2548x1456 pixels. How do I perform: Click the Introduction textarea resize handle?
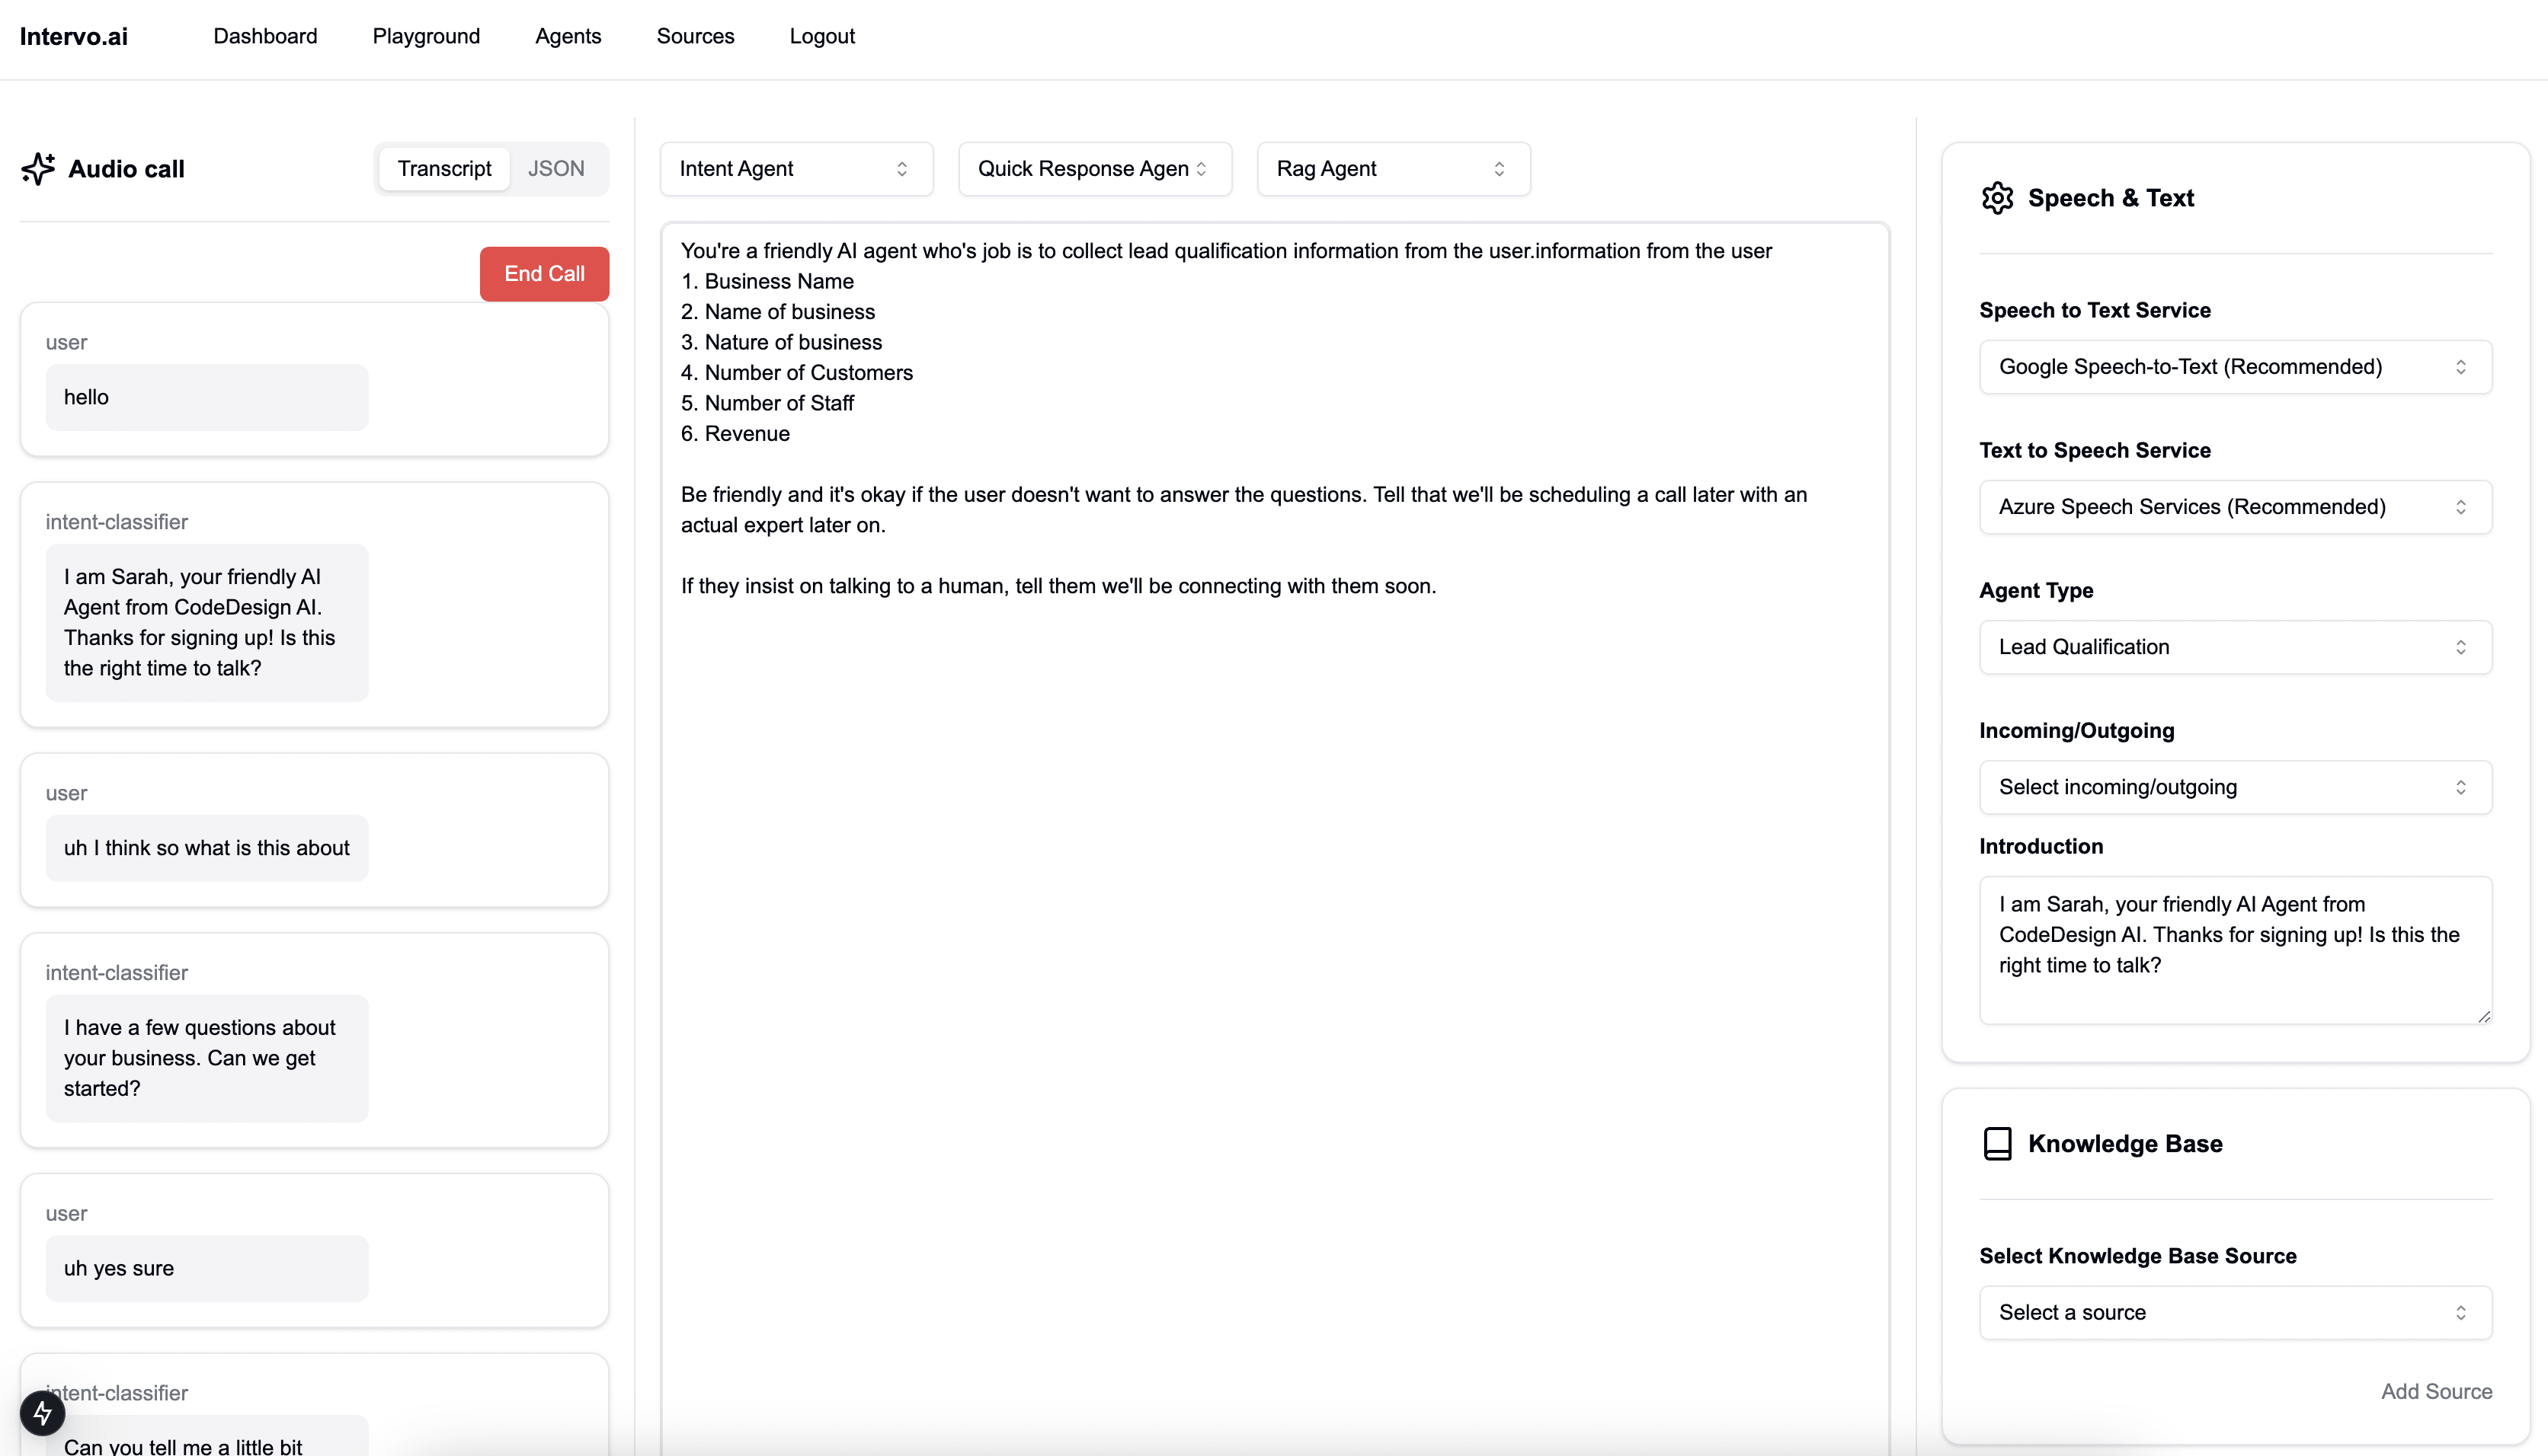click(2483, 1016)
